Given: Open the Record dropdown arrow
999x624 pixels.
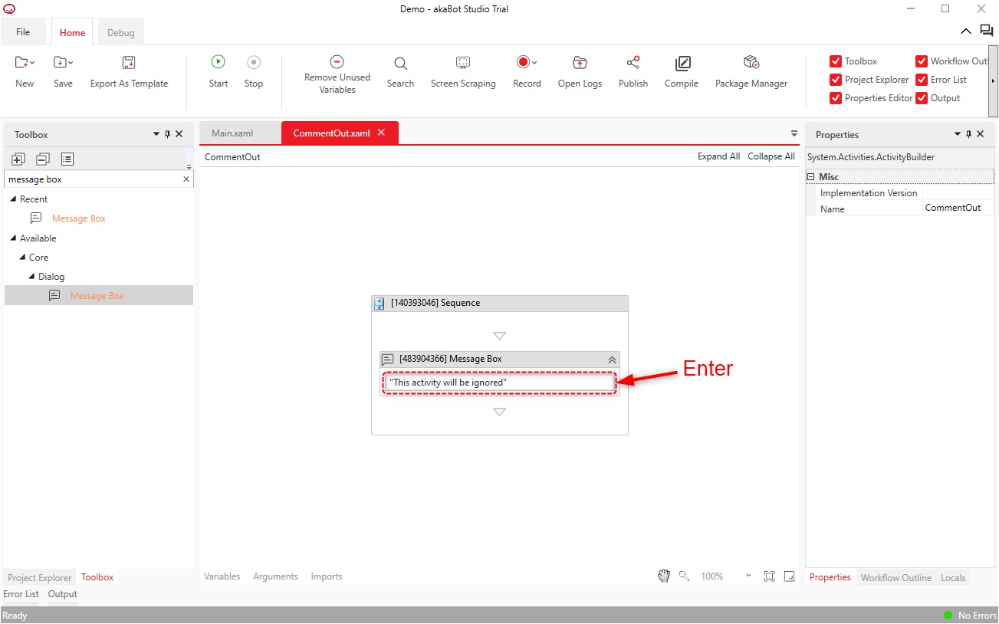Looking at the screenshot, I should (x=534, y=63).
